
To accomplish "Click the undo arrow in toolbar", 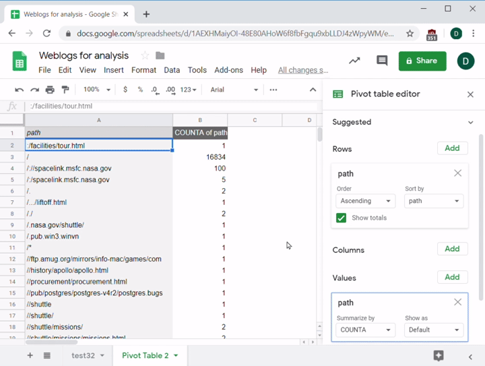I will pos(20,90).
